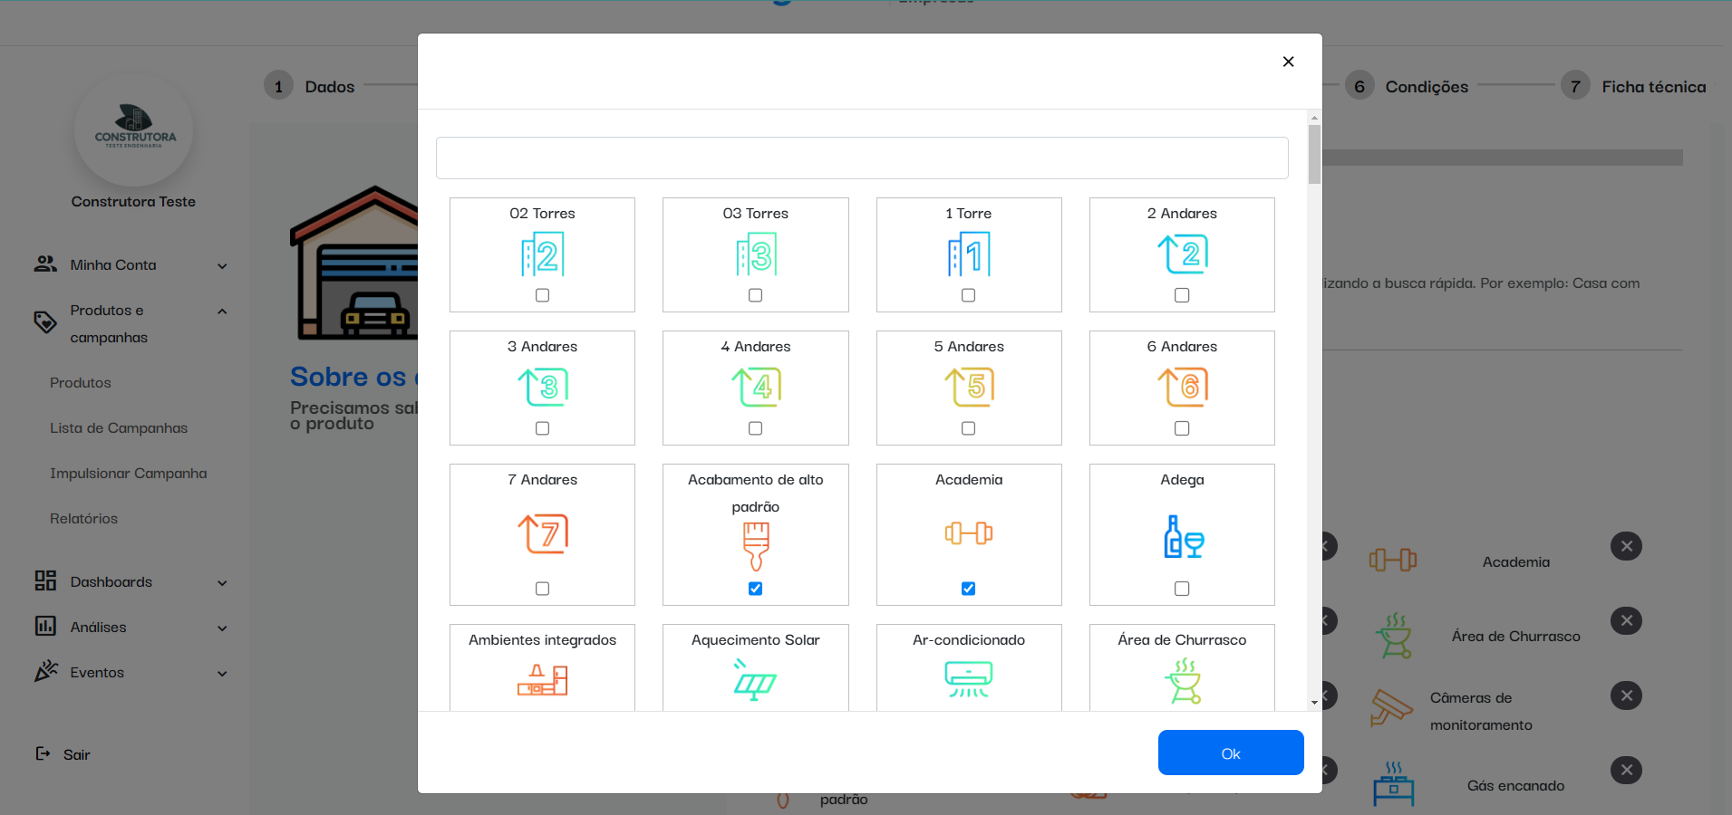
Task: Open Lista de Campanhas menu item
Action: tap(119, 428)
